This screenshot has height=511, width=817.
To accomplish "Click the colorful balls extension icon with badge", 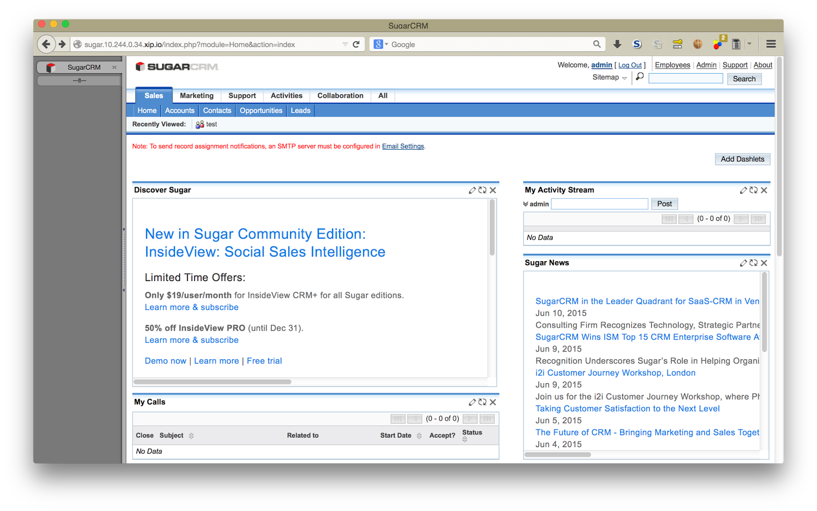I will click(719, 43).
